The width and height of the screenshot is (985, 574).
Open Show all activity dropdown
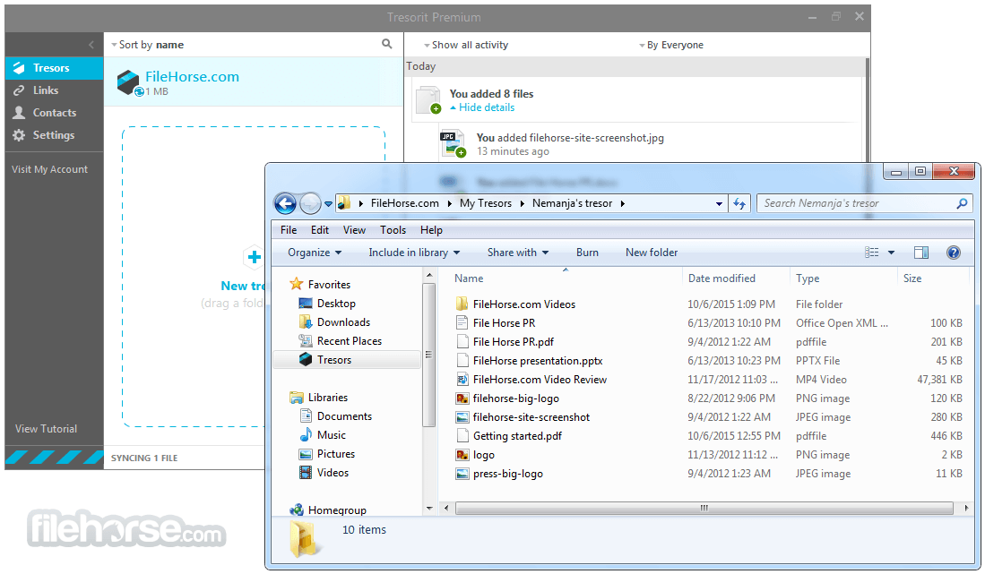(x=465, y=45)
